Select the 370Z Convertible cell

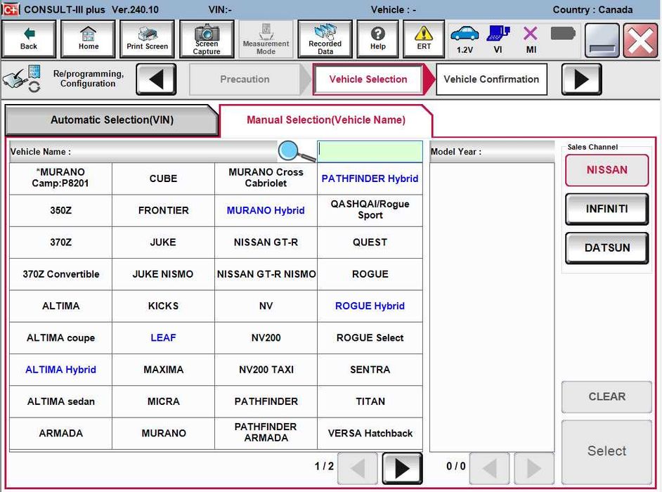coord(61,274)
